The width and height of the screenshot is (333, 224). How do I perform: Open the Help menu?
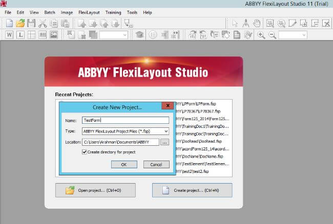pos(148,12)
